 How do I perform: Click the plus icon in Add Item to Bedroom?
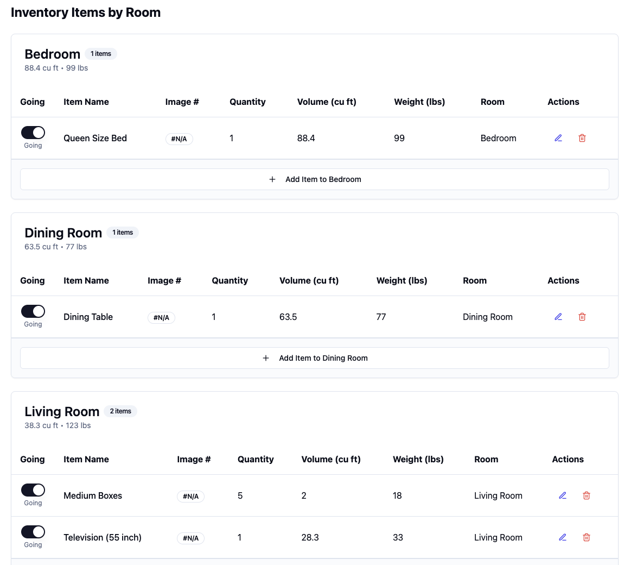coord(272,179)
